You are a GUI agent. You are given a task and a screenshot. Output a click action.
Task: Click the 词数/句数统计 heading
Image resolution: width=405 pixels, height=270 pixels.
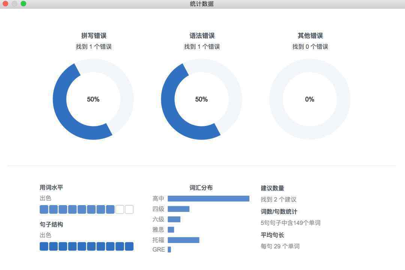coord(279,212)
